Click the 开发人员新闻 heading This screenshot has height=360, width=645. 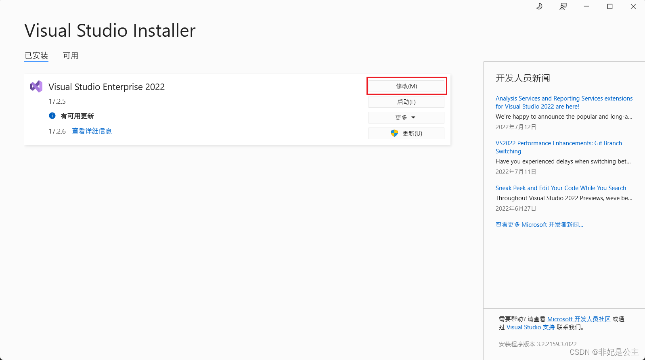(523, 78)
